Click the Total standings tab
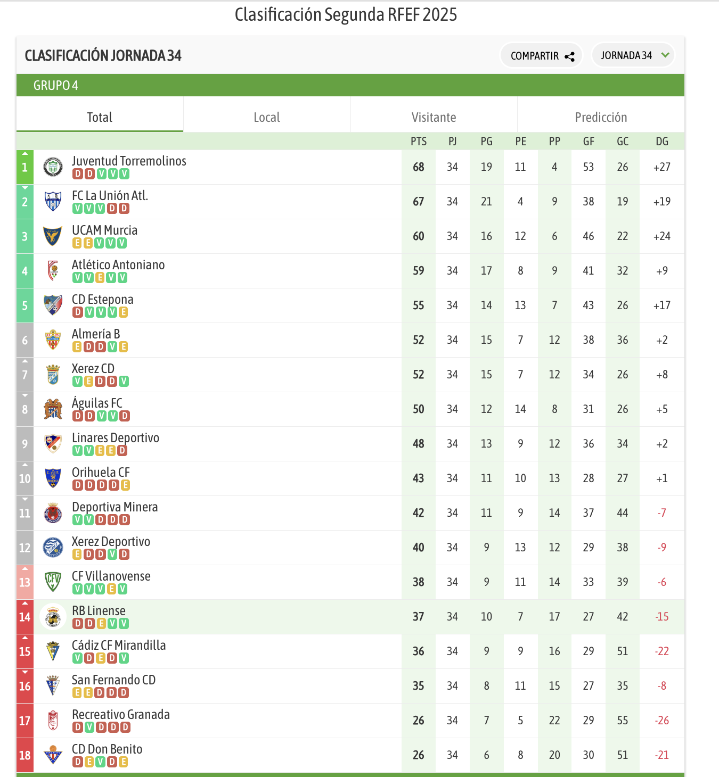 [x=100, y=117]
